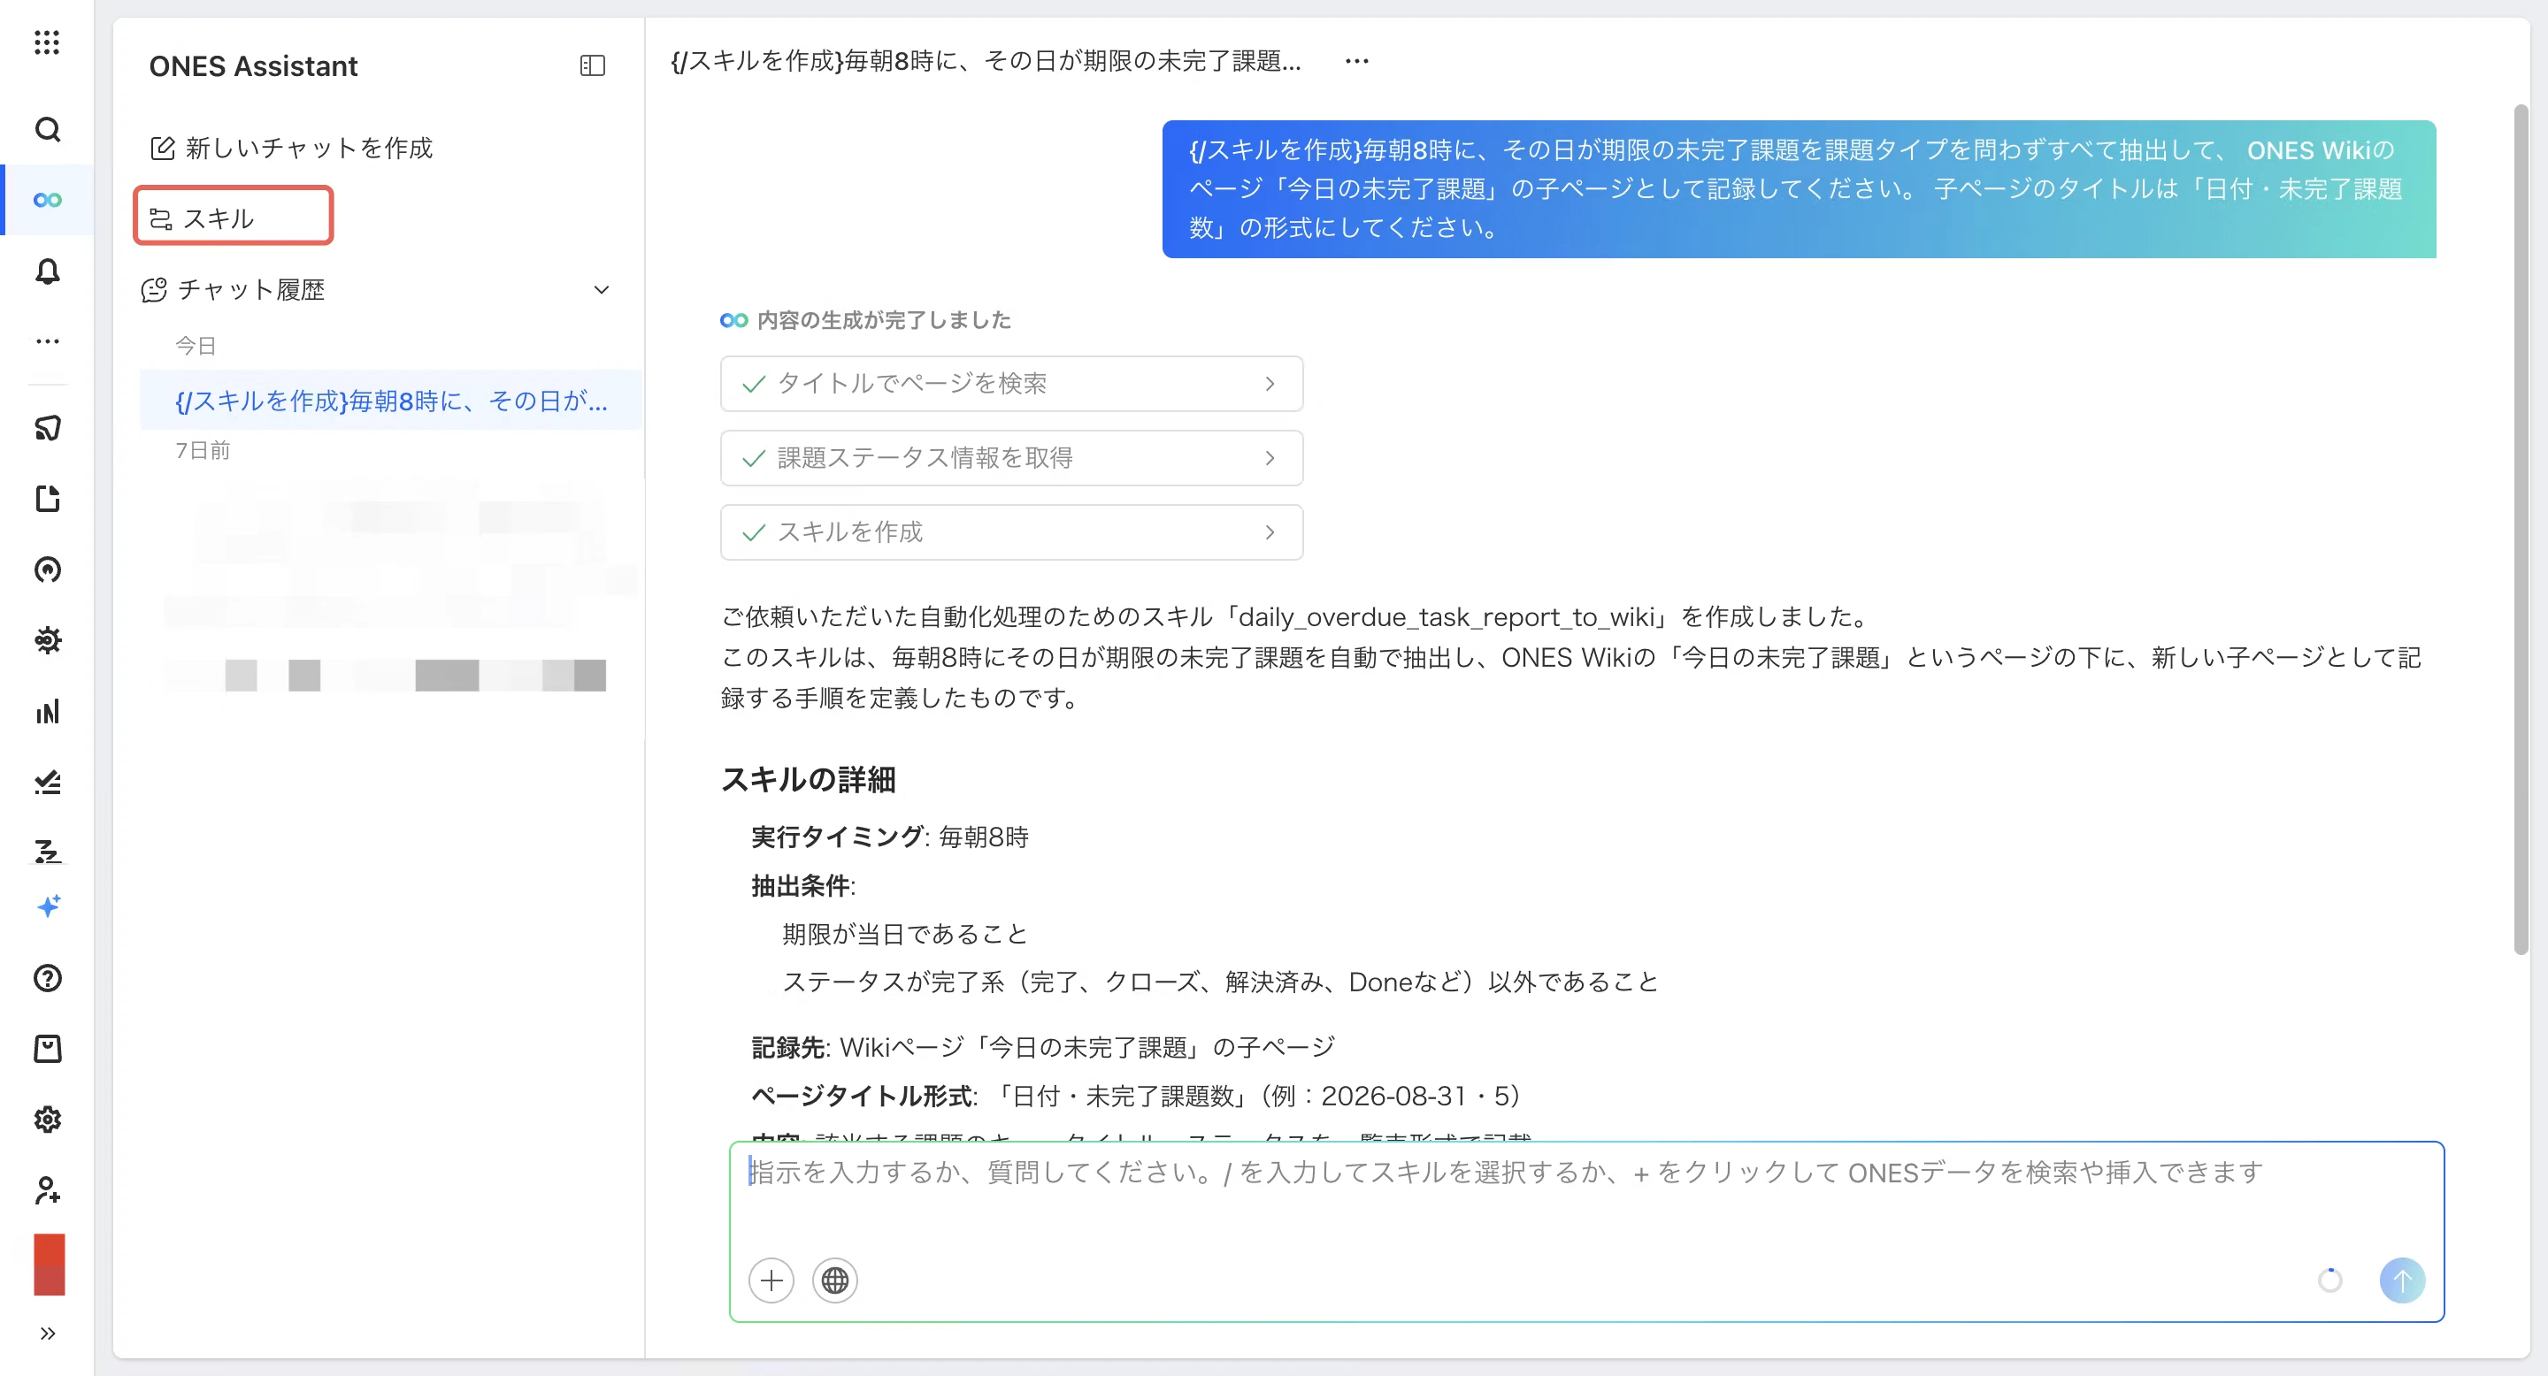Select today's chat {/スキルを作成}毎朝8時に
Screen dimensions: 2548x1376
point(391,401)
